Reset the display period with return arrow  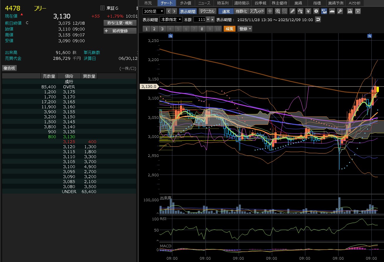click(318, 20)
